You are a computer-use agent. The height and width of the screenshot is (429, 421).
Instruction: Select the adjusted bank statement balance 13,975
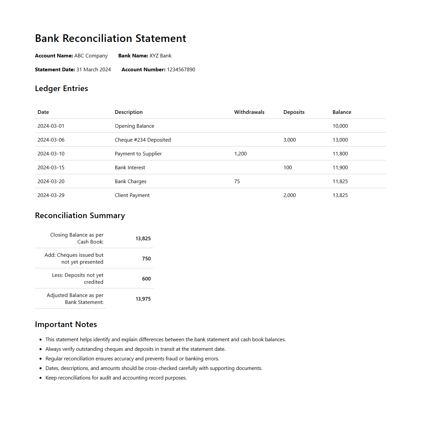(143, 299)
